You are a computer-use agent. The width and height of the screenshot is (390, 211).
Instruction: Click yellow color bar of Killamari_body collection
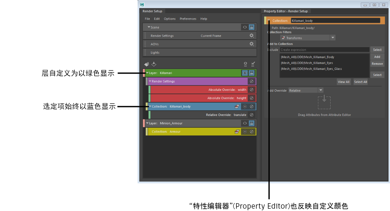point(147,106)
